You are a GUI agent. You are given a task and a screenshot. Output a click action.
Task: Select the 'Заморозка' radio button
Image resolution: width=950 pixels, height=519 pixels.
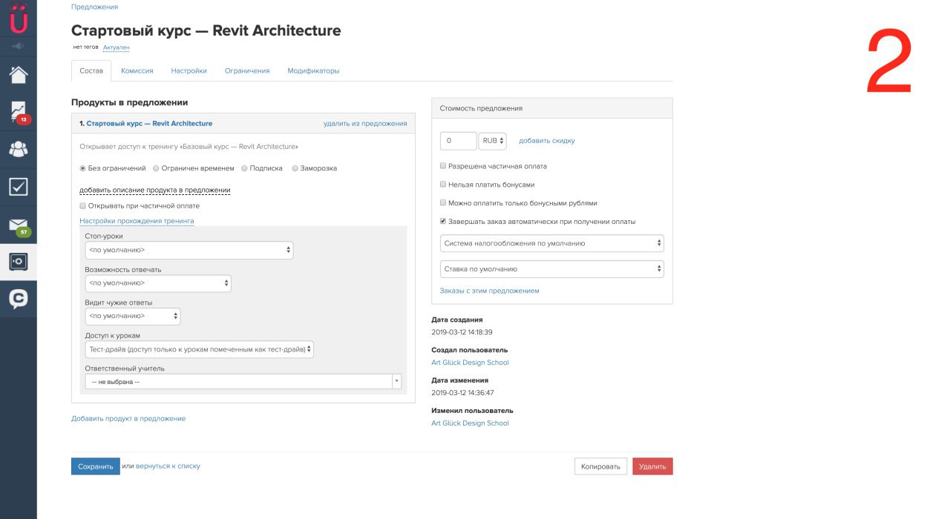[x=295, y=168]
